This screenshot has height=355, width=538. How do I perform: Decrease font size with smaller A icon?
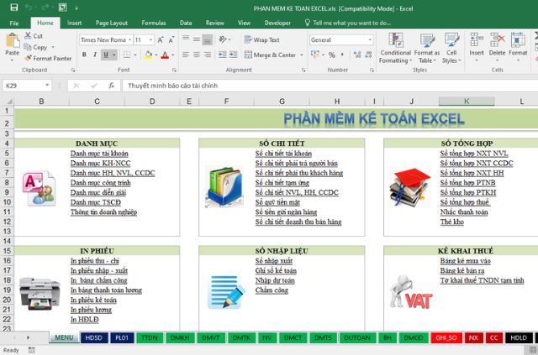click(171, 40)
